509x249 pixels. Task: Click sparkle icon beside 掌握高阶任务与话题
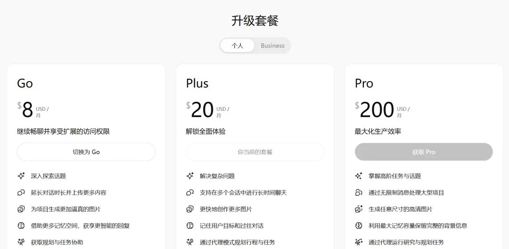359,176
